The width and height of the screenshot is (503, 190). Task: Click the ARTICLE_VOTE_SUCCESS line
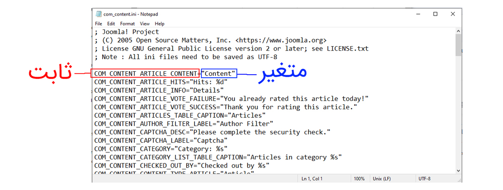[x=225, y=107]
